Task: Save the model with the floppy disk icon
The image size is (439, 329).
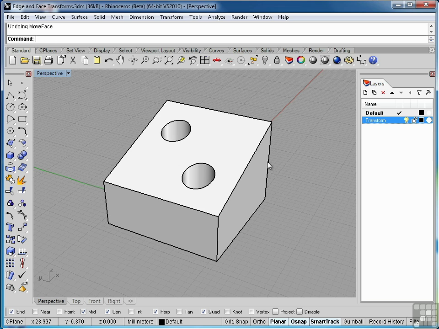Action: (37, 60)
